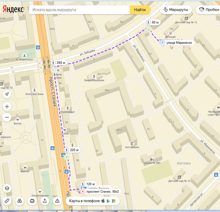
Task: Focus the 'Искать вдоль маршрута' search field
Action: 80,10
